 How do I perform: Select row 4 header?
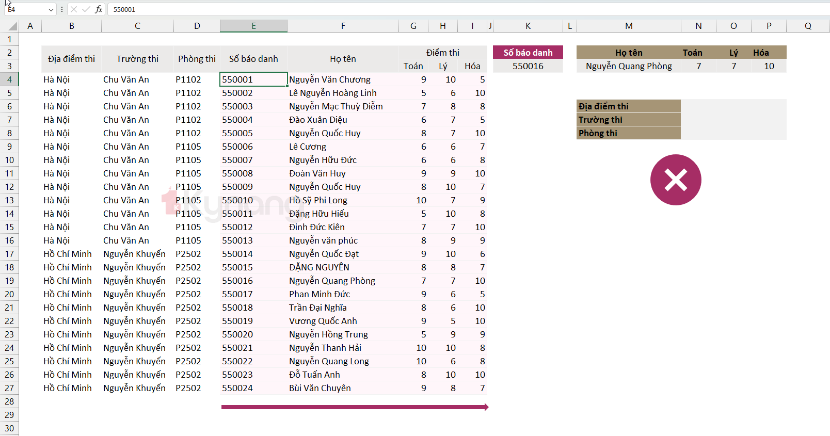(9, 79)
